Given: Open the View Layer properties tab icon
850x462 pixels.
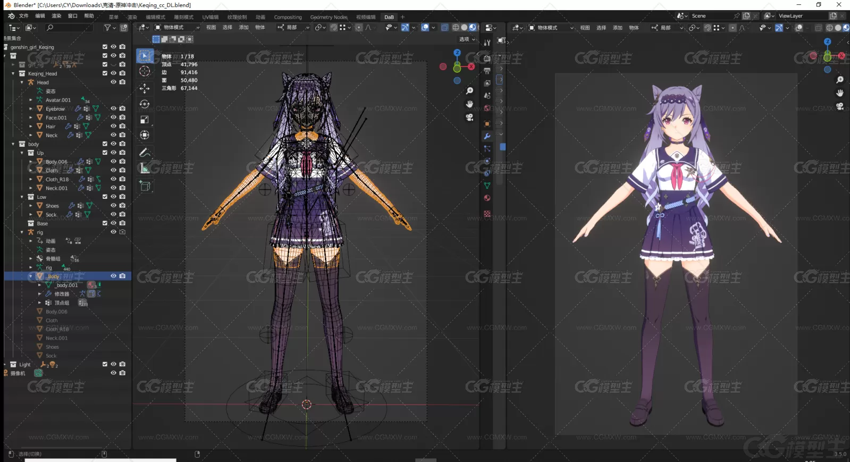Looking at the screenshot, I should 487,83.
